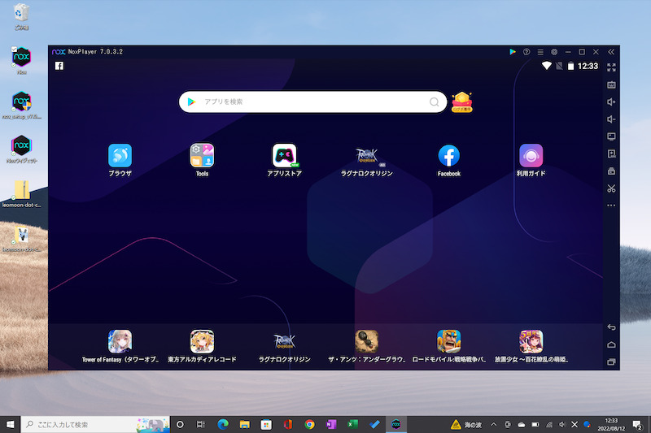
Task: Expand more sidebar tools via three dots
Action: [611, 206]
